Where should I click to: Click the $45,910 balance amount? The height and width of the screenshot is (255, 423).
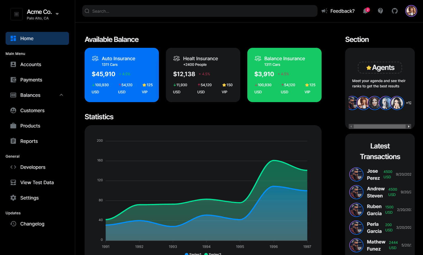point(103,74)
